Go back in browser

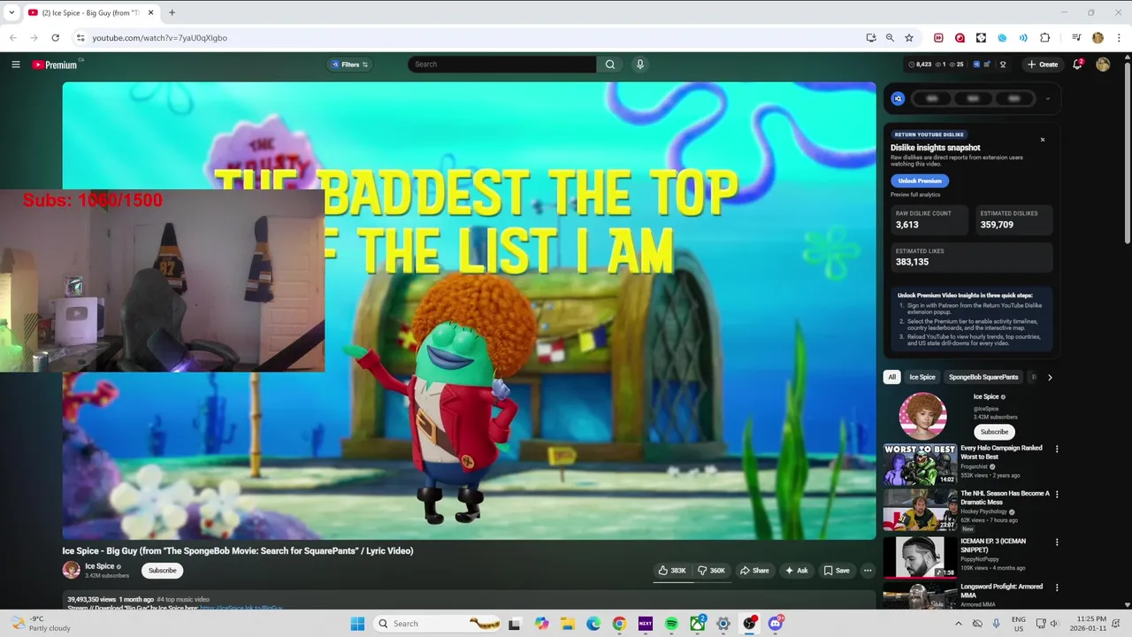[x=13, y=38]
